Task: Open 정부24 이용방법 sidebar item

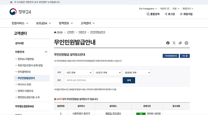Action: [x=26, y=59]
